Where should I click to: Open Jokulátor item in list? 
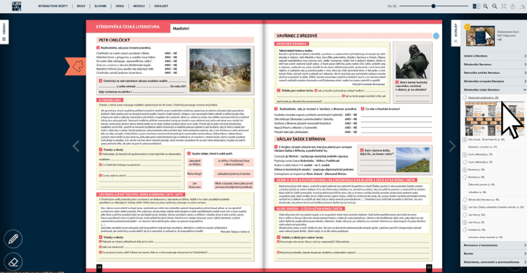(477, 192)
